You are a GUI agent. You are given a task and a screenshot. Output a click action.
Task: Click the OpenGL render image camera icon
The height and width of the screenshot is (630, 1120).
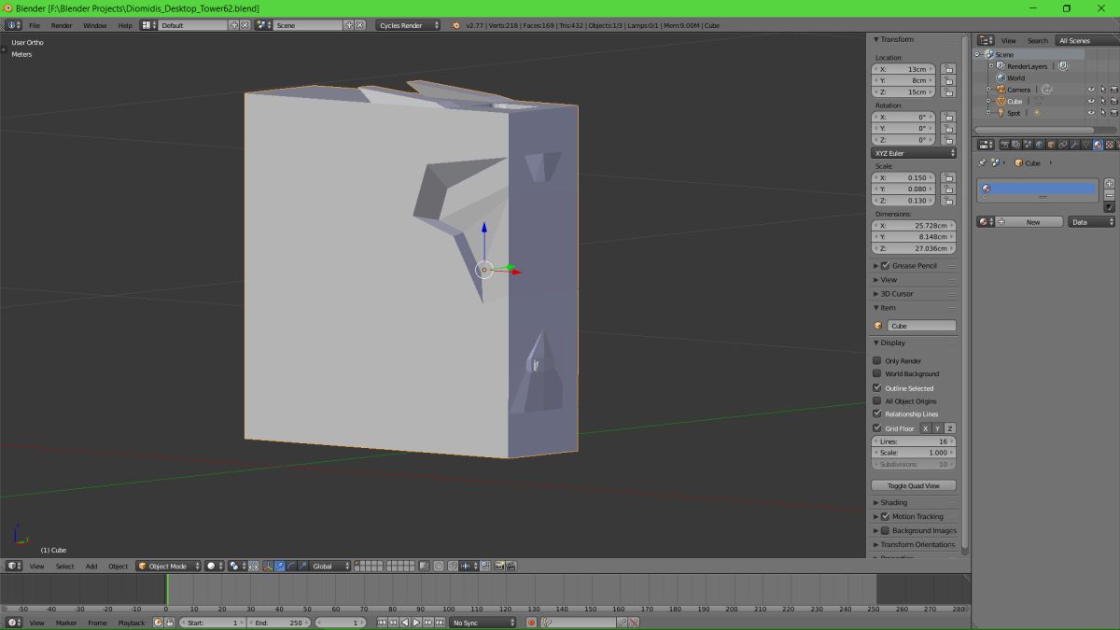click(499, 566)
